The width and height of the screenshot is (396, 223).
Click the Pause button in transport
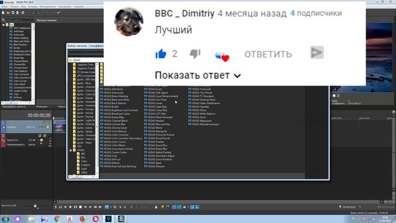[75, 207]
